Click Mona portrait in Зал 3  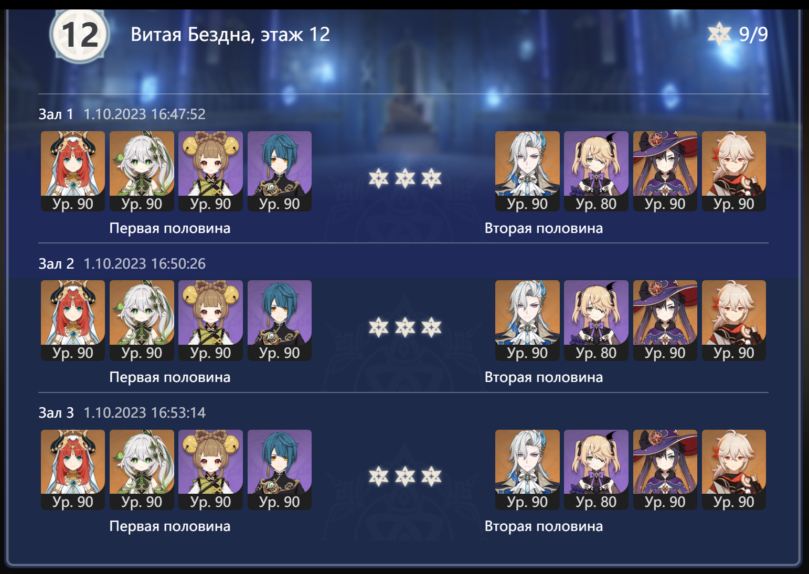coord(665,470)
